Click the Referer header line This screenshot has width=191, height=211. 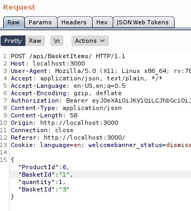[x=68, y=137]
